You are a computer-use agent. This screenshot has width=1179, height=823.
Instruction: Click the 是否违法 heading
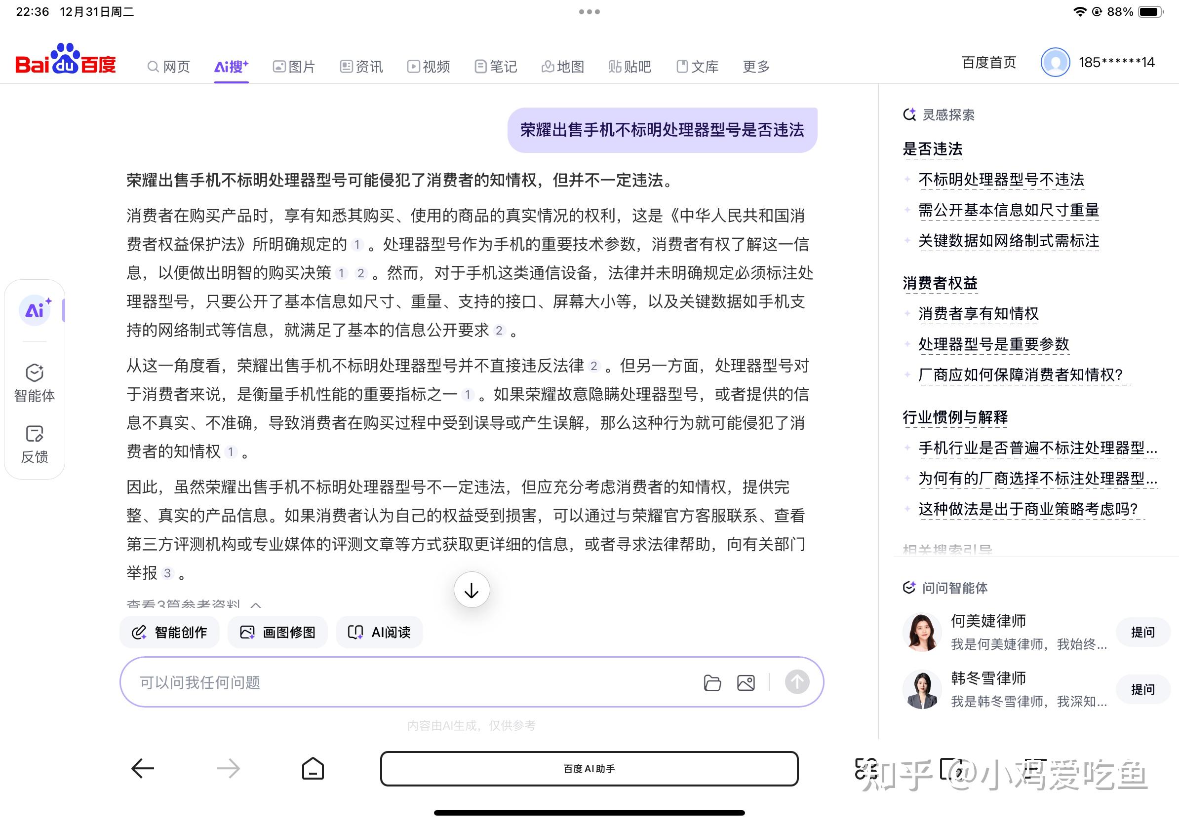point(933,150)
